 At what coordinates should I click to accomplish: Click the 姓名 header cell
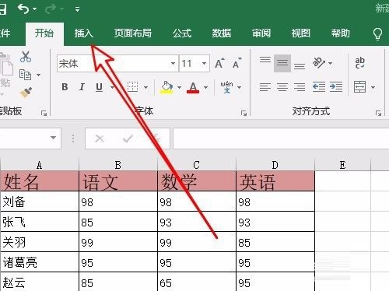point(40,181)
